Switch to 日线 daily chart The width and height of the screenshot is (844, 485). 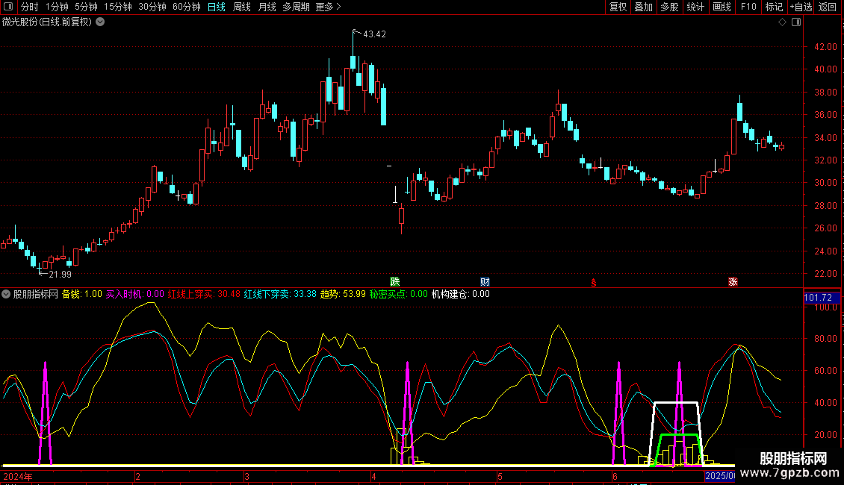point(217,7)
